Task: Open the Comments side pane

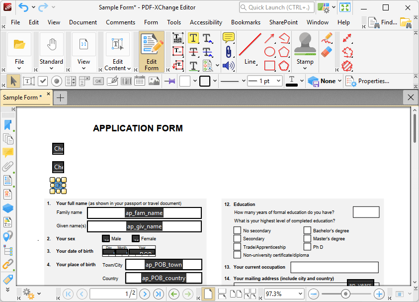Action: point(8,152)
